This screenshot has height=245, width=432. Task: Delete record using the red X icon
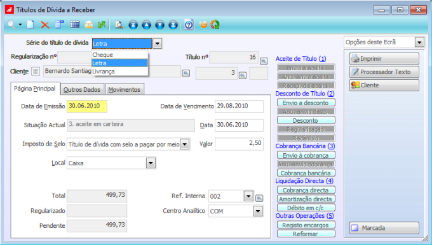(x=45, y=25)
